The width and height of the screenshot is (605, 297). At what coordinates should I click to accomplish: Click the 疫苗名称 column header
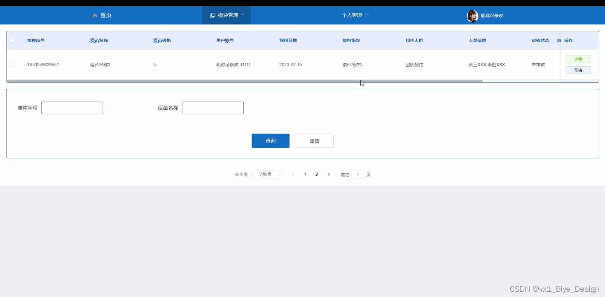(99, 41)
